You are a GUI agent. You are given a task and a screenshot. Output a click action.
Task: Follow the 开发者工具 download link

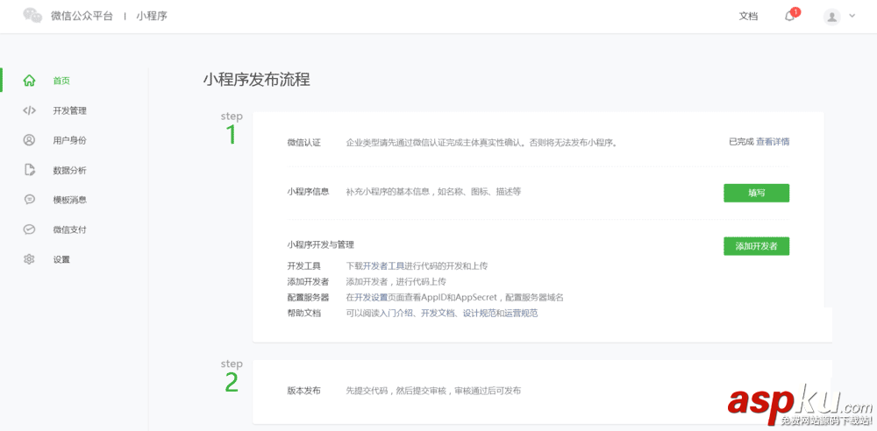[383, 265]
